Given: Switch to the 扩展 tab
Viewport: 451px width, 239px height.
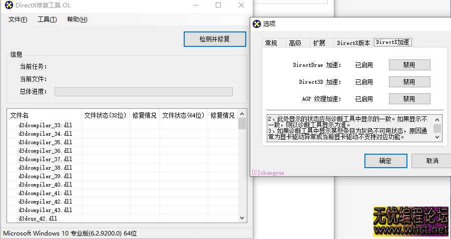Looking at the screenshot, I should tap(319, 43).
